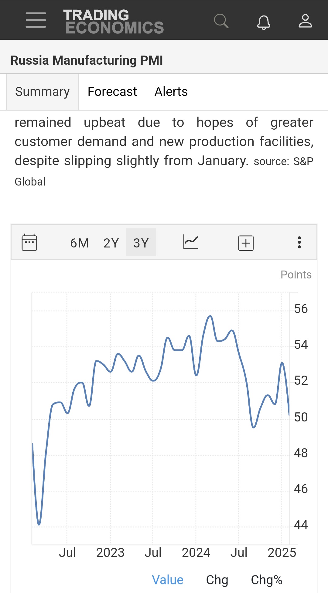Show the Chg data view
This screenshot has width=328, height=593.
coord(217,580)
